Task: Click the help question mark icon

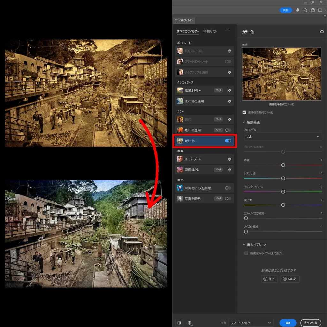Action: (x=313, y=10)
